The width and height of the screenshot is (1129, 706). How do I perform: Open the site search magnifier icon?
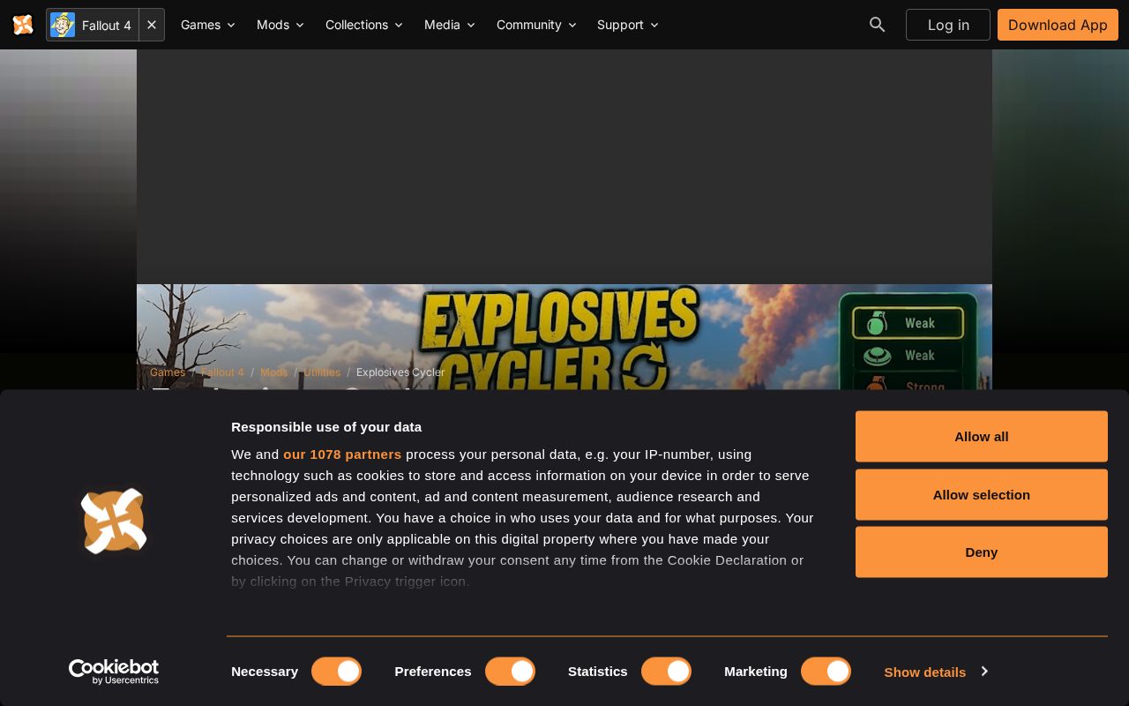pos(877,25)
